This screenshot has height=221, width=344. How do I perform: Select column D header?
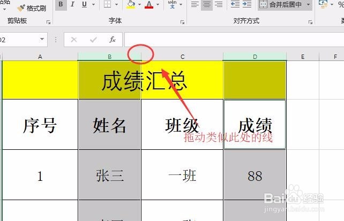[255, 57]
